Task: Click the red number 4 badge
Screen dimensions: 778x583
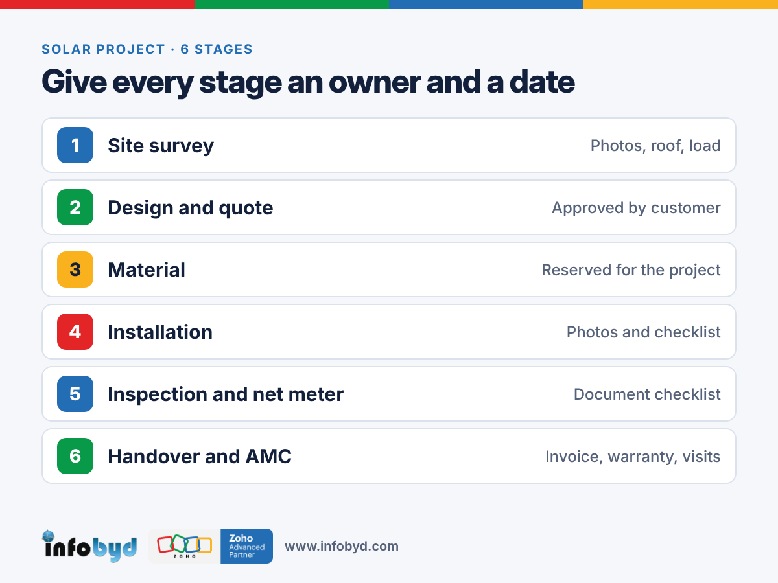Action: click(x=75, y=332)
